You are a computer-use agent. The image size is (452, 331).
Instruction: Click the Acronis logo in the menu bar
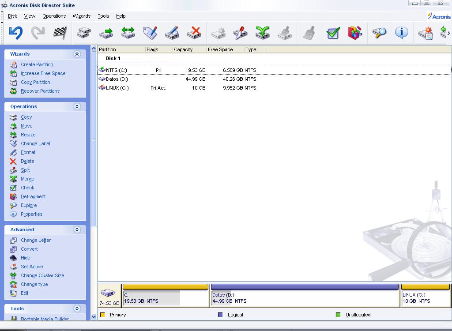point(439,16)
